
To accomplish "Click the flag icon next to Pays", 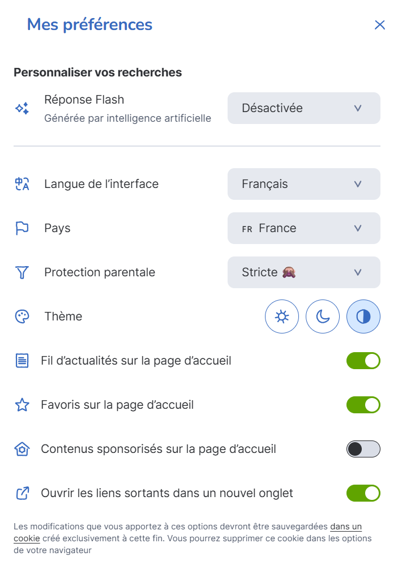I will click(22, 228).
